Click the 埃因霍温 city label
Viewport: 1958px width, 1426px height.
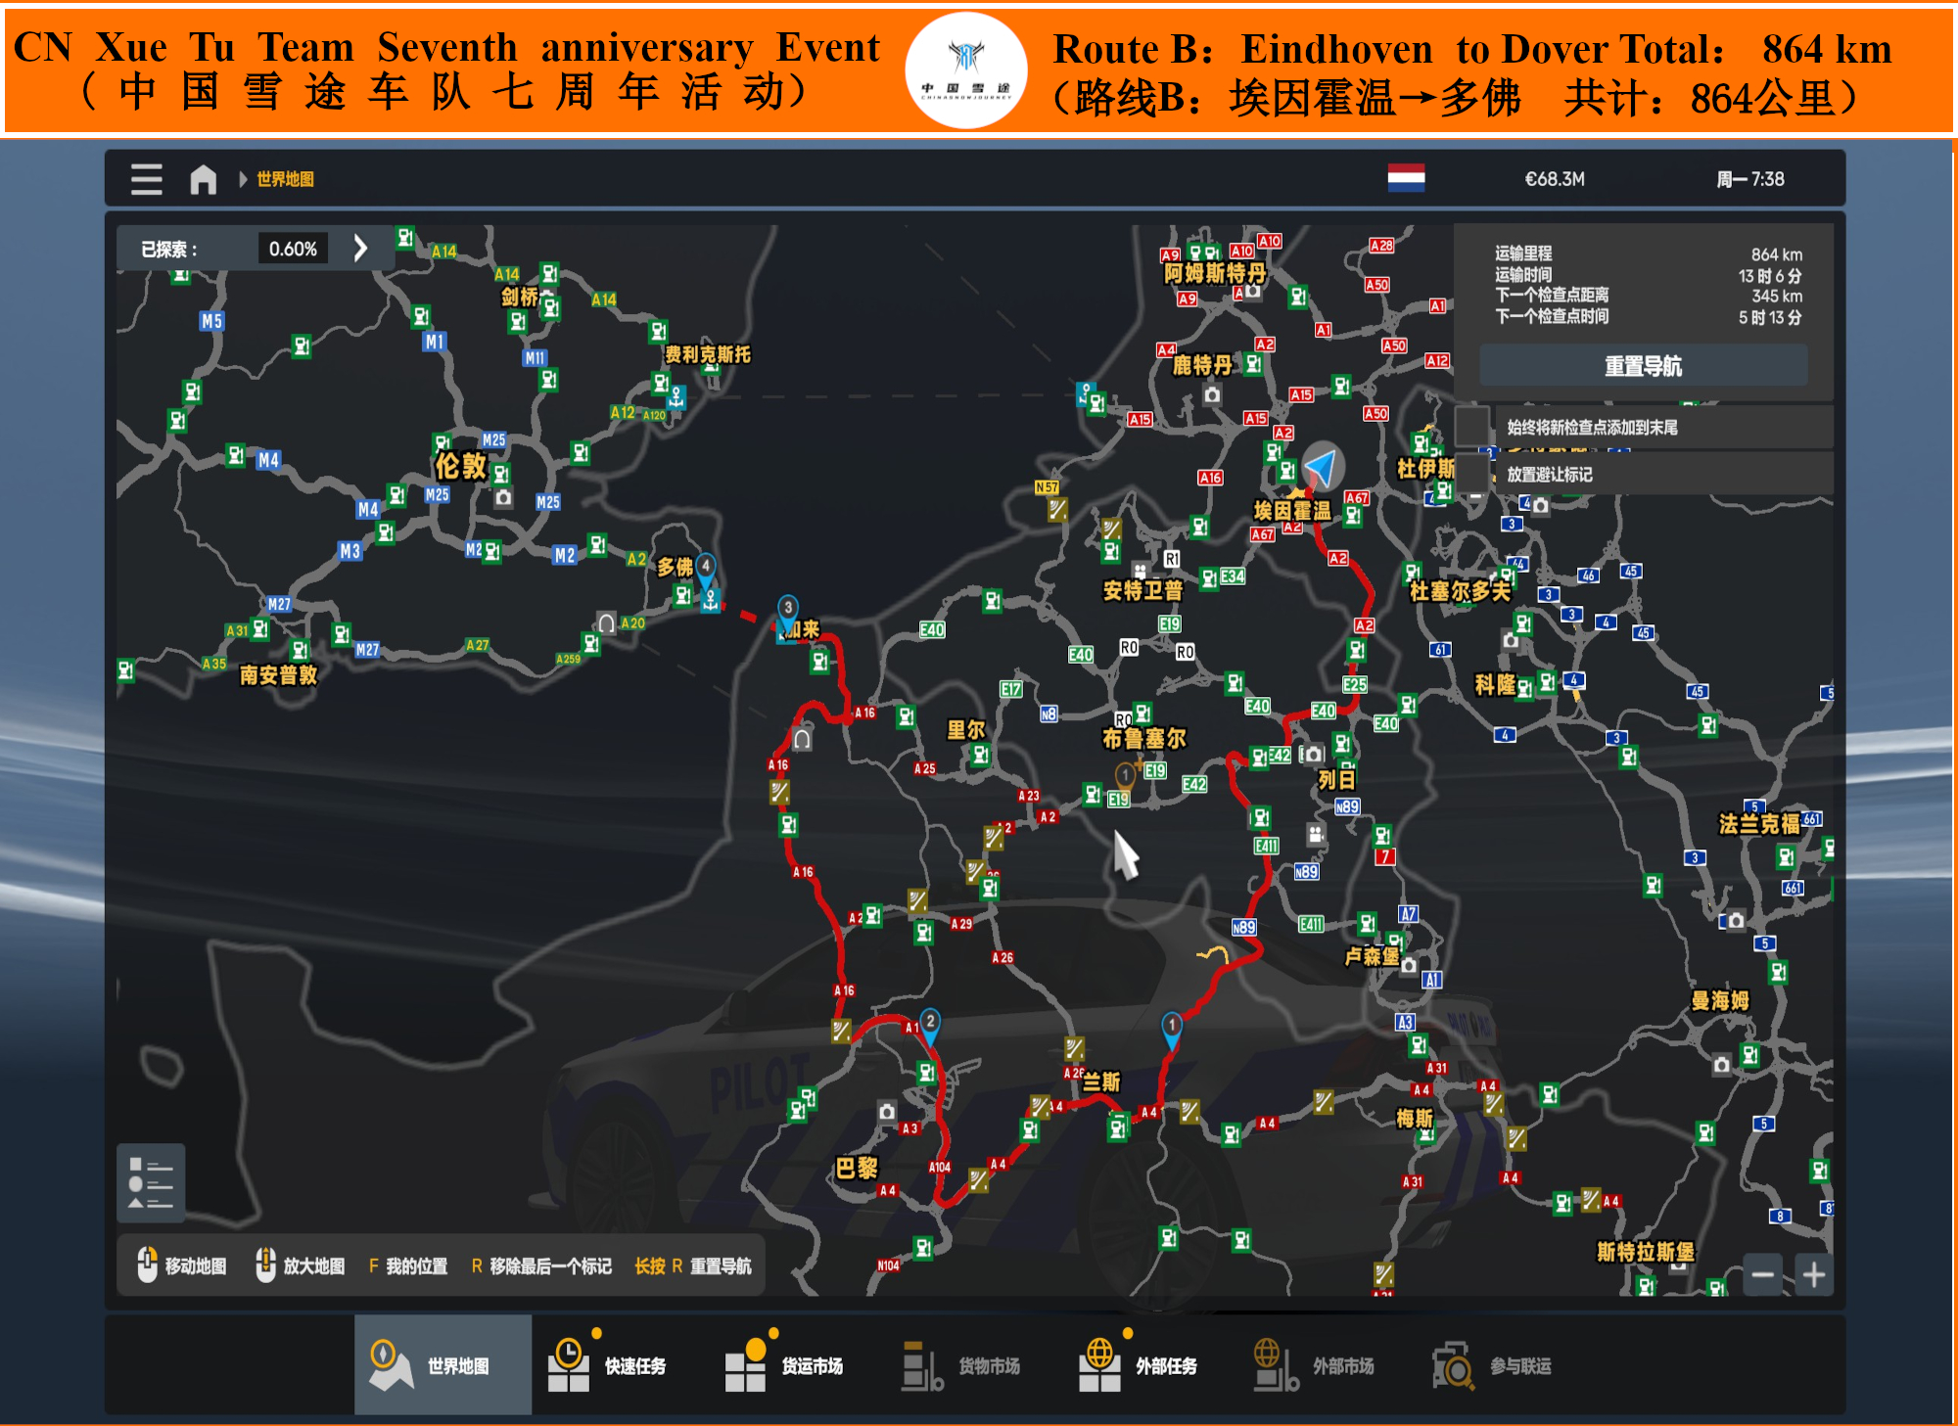click(1292, 510)
